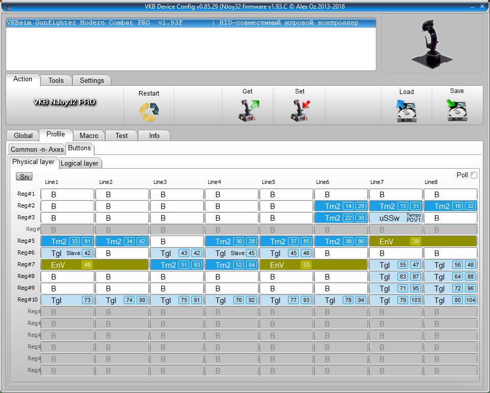The image size is (490, 393).
Task: Click the Tgl 80 104 cell
Action: pos(451,300)
